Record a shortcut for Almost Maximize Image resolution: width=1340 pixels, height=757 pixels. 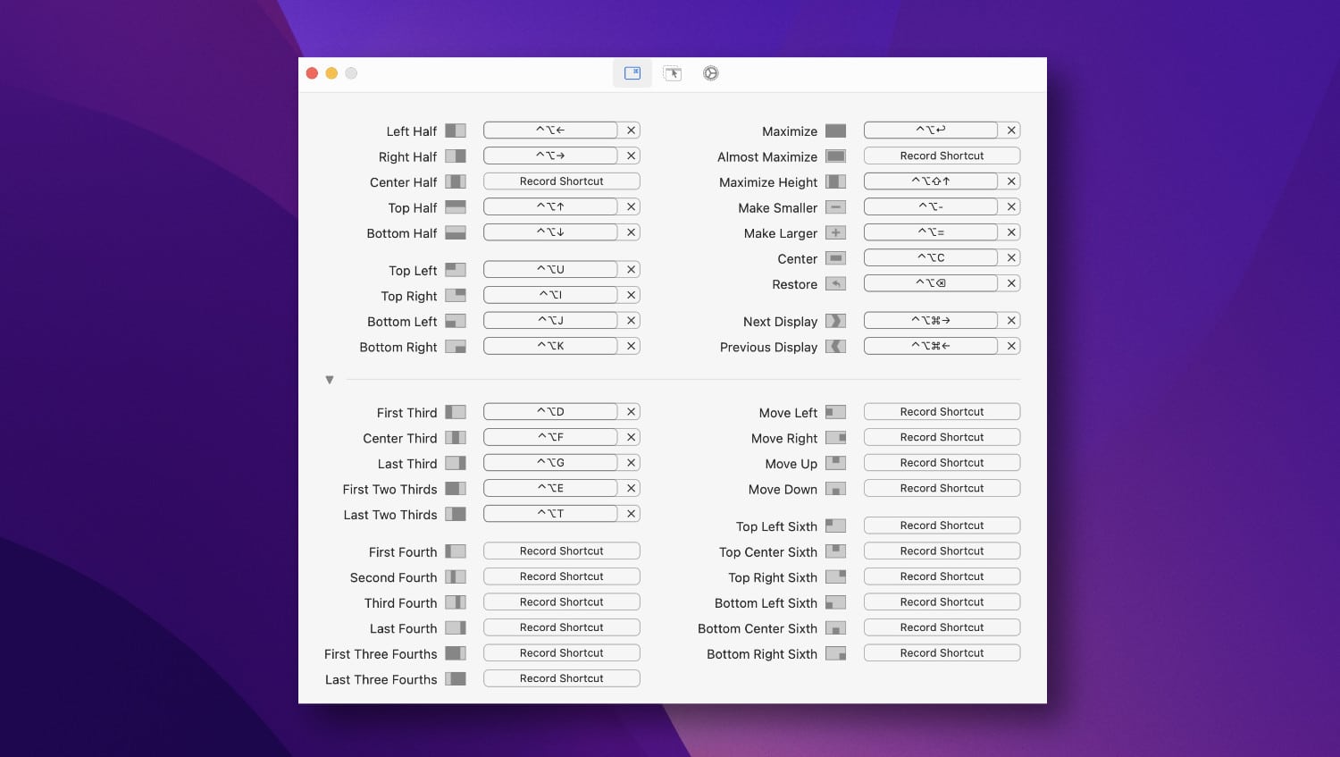[x=942, y=156]
